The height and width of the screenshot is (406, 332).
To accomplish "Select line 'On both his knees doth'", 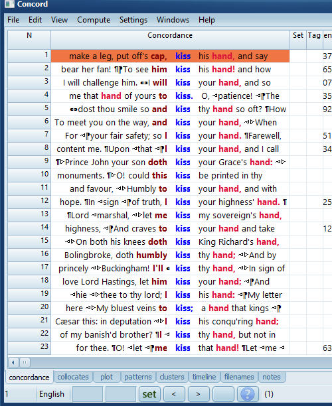I will [170, 242].
